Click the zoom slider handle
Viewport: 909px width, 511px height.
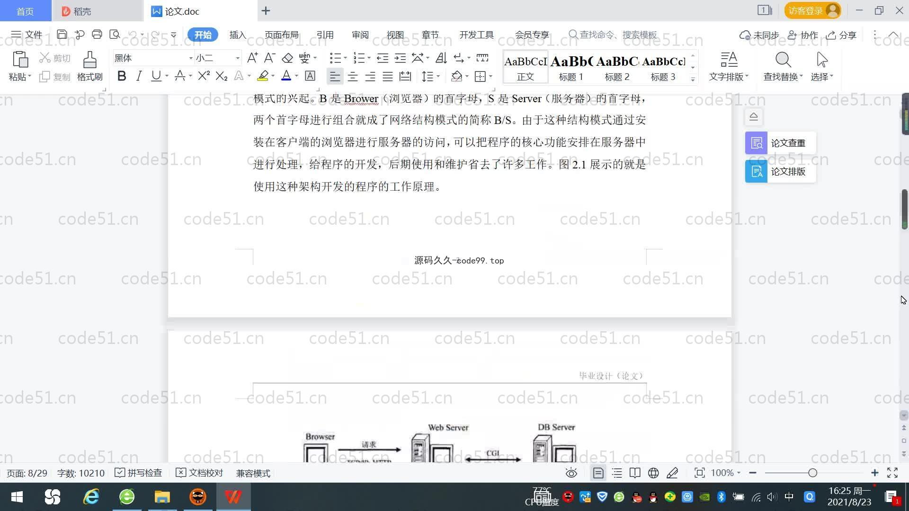pyautogui.click(x=812, y=473)
